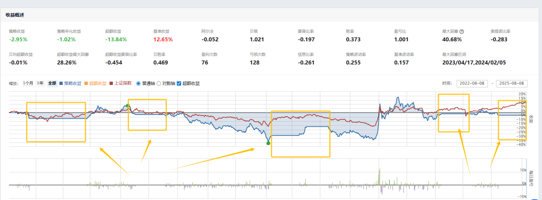Click the -1.02% annualized return value

click(66, 39)
